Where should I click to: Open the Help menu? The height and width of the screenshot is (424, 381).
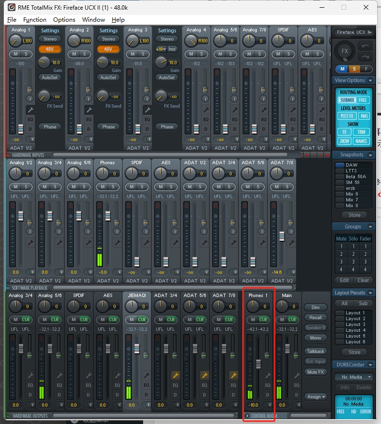pyautogui.click(x=118, y=20)
